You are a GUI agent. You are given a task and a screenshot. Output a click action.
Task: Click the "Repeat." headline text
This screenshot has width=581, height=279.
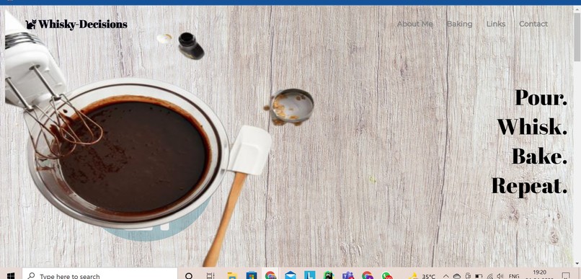530,186
